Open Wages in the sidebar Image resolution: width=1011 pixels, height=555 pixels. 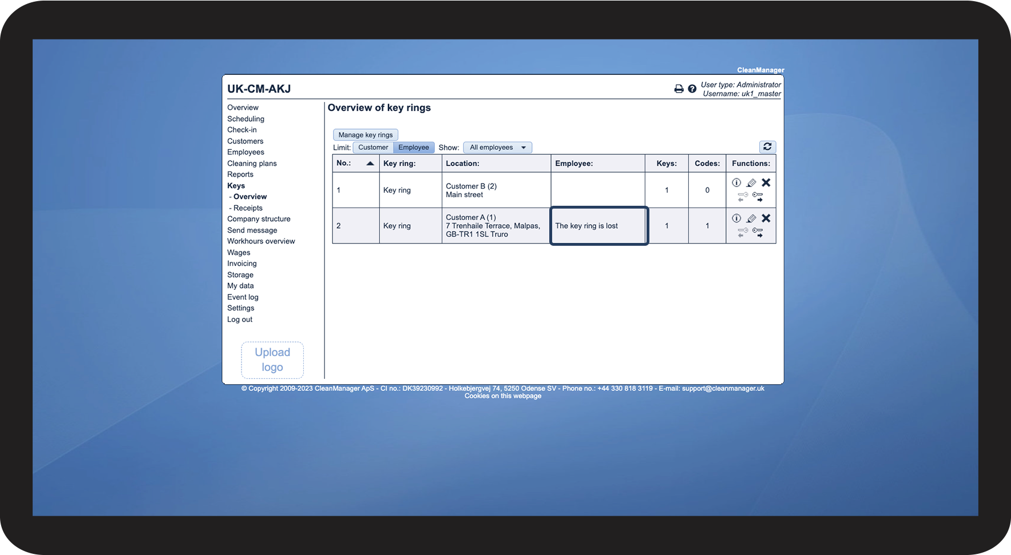[239, 253]
